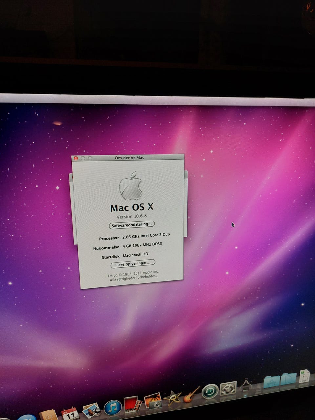
Task: Click the Macintosh HD startdisk text
Action: tap(135, 255)
